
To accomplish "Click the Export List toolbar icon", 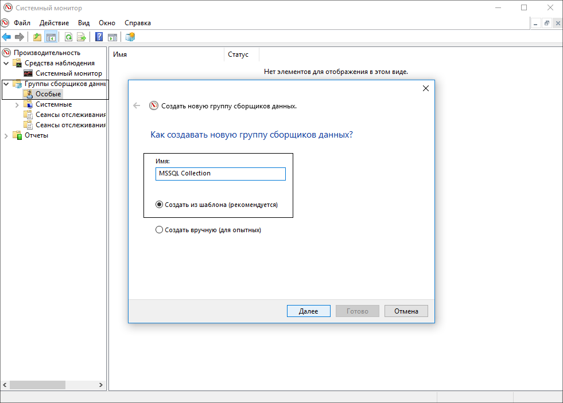I will click(81, 37).
